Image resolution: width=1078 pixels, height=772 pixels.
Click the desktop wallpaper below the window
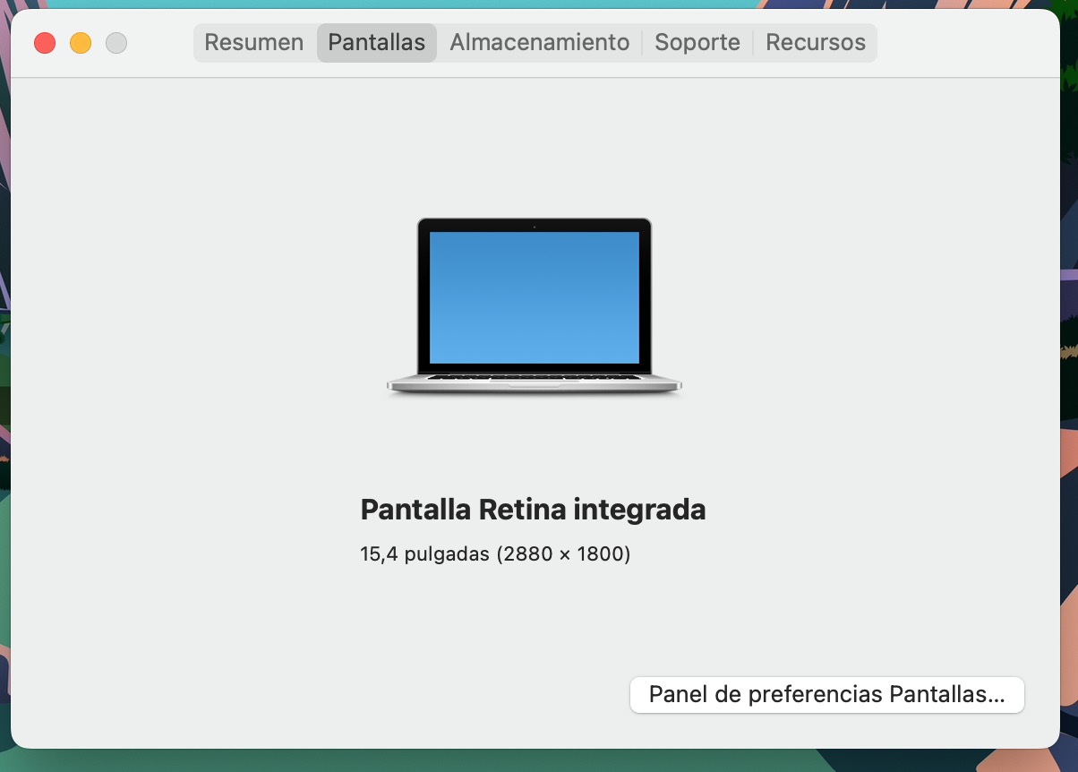(x=537, y=761)
